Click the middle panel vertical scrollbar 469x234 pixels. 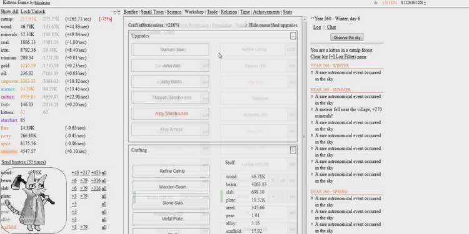click(305, 125)
